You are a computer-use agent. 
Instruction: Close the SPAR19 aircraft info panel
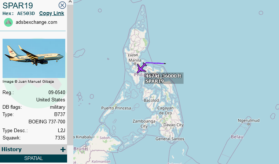62,5
